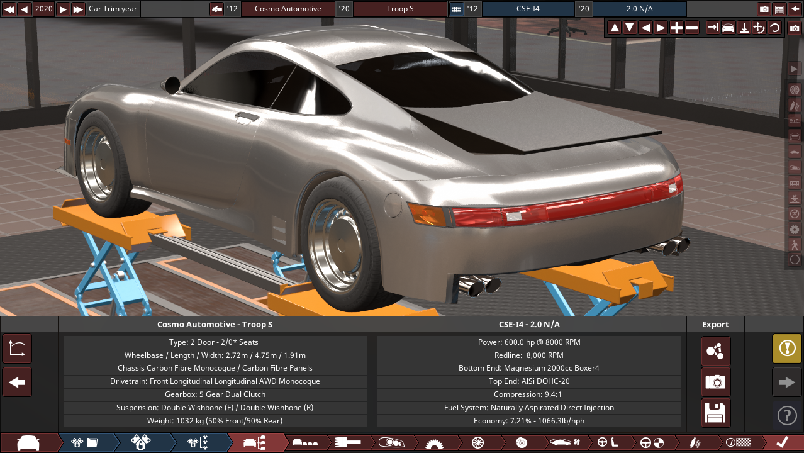This screenshot has height=453, width=804.
Task: Tilt the camera up with the up triangle
Action: tap(615, 28)
